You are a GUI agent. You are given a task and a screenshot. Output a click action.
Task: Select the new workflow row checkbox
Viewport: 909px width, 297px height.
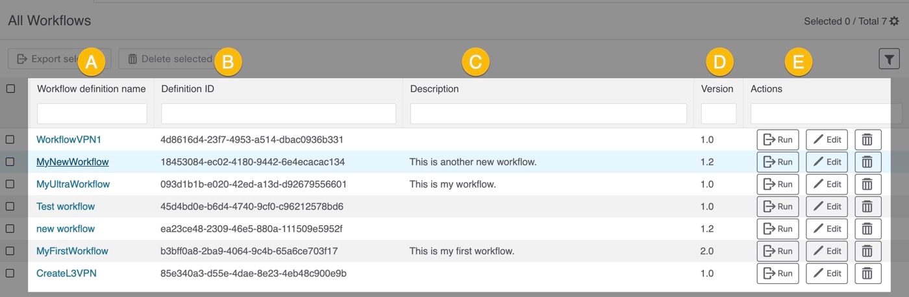coord(10,229)
